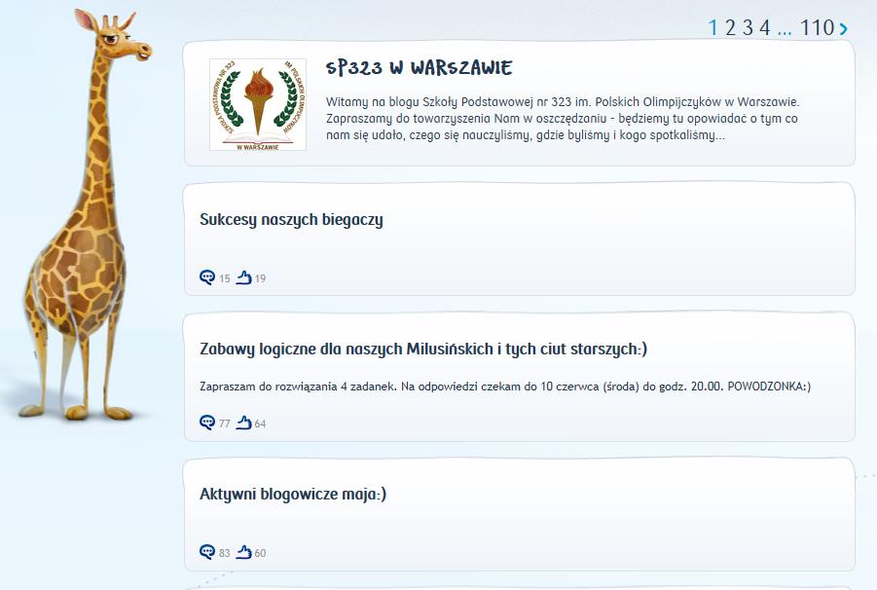Image resolution: width=877 pixels, height=590 pixels.
Task: Click the pagination ellipsis
Action: pos(785,32)
